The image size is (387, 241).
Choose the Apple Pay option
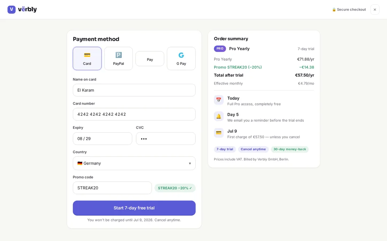click(x=150, y=59)
